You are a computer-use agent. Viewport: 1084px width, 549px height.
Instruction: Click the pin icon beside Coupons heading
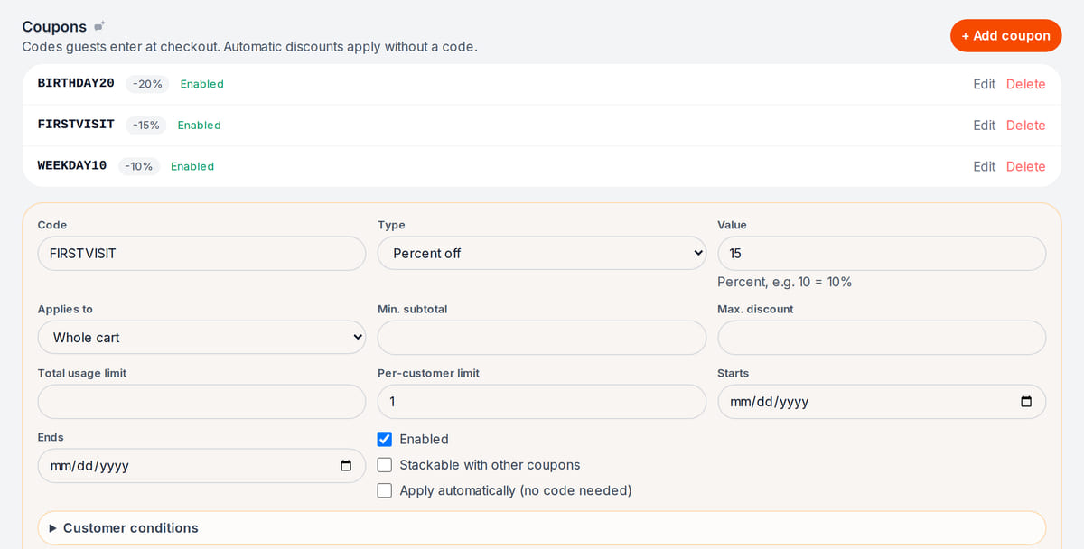pyautogui.click(x=99, y=26)
